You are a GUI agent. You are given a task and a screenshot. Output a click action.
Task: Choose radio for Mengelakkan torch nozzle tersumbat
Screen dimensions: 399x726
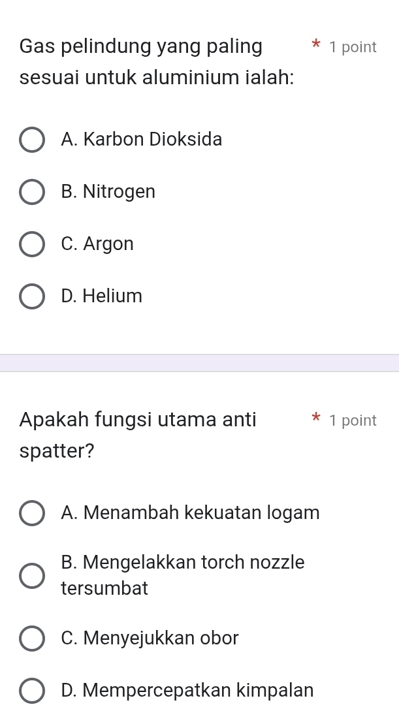coord(32,576)
